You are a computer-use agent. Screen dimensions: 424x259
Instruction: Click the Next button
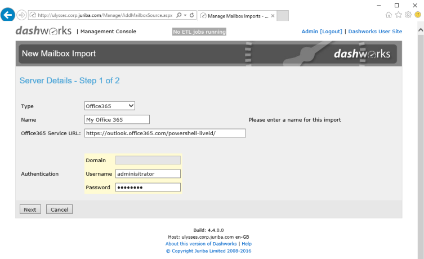click(x=30, y=209)
